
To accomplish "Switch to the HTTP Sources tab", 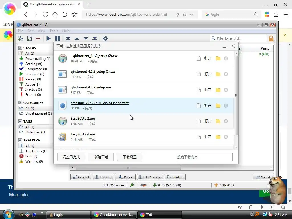I will pos(150,177).
